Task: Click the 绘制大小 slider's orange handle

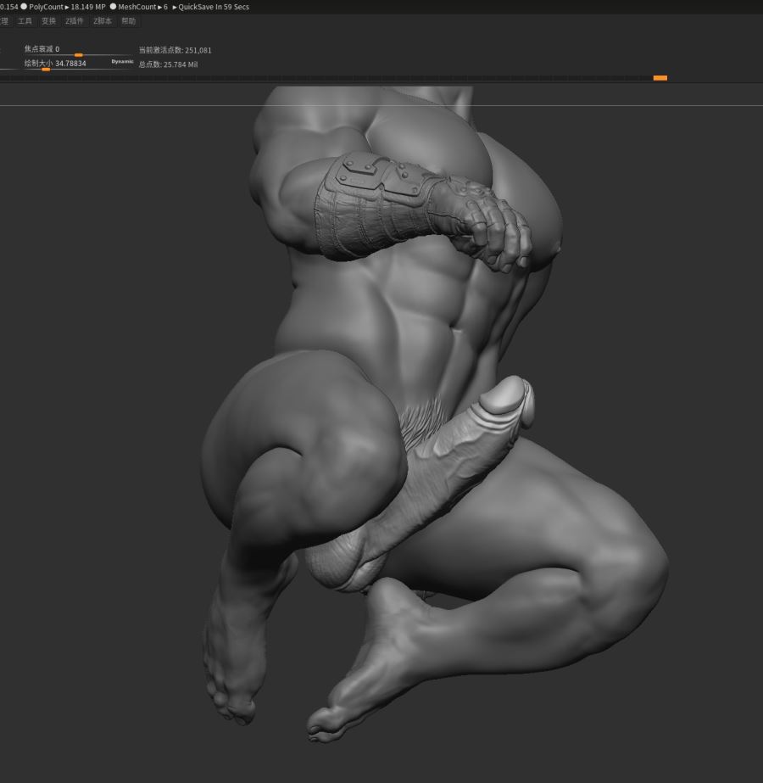Action: pyautogui.click(x=46, y=69)
